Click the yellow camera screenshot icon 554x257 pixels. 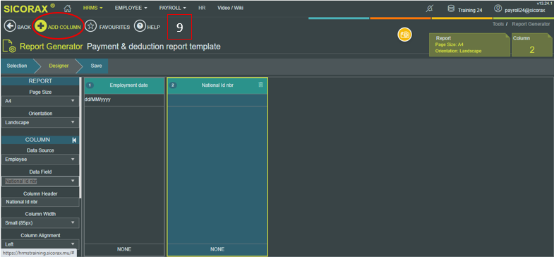pyautogui.click(x=405, y=35)
